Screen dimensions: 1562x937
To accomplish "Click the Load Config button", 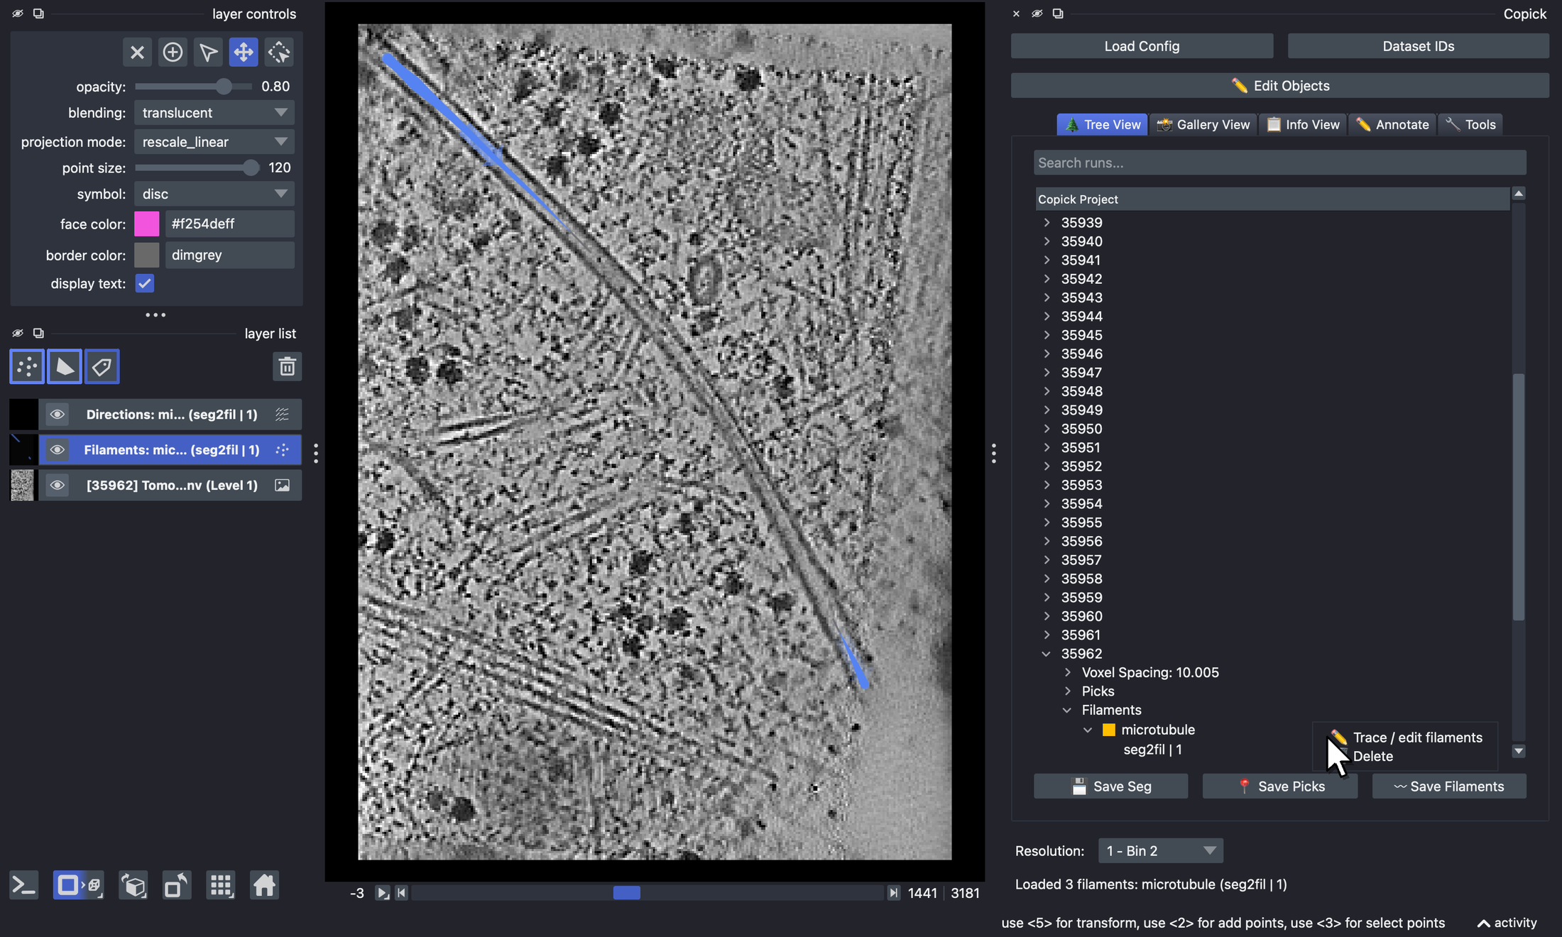I will 1142,46.
